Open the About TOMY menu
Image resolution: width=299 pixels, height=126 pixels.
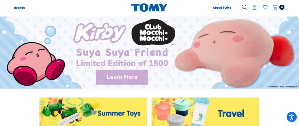click(222, 8)
